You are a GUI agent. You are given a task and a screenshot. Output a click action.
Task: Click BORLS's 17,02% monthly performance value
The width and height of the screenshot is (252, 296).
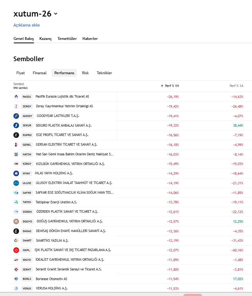coord(238,279)
